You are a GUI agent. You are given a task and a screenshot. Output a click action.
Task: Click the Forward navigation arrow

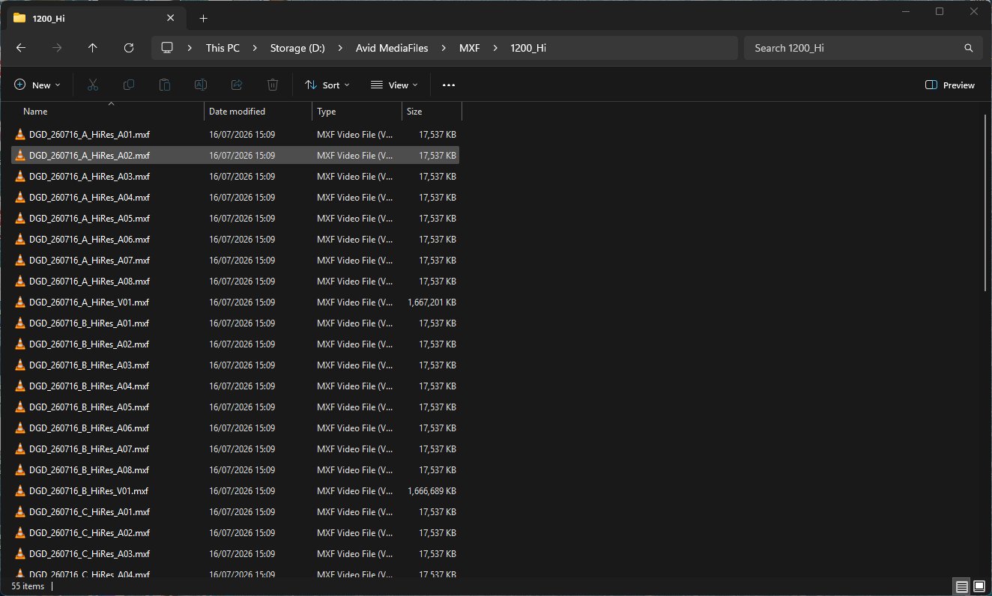tap(57, 48)
